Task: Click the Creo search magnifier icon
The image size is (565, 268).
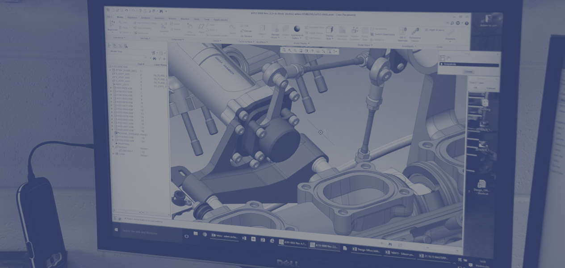Action: pyautogui.click(x=452, y=23)
